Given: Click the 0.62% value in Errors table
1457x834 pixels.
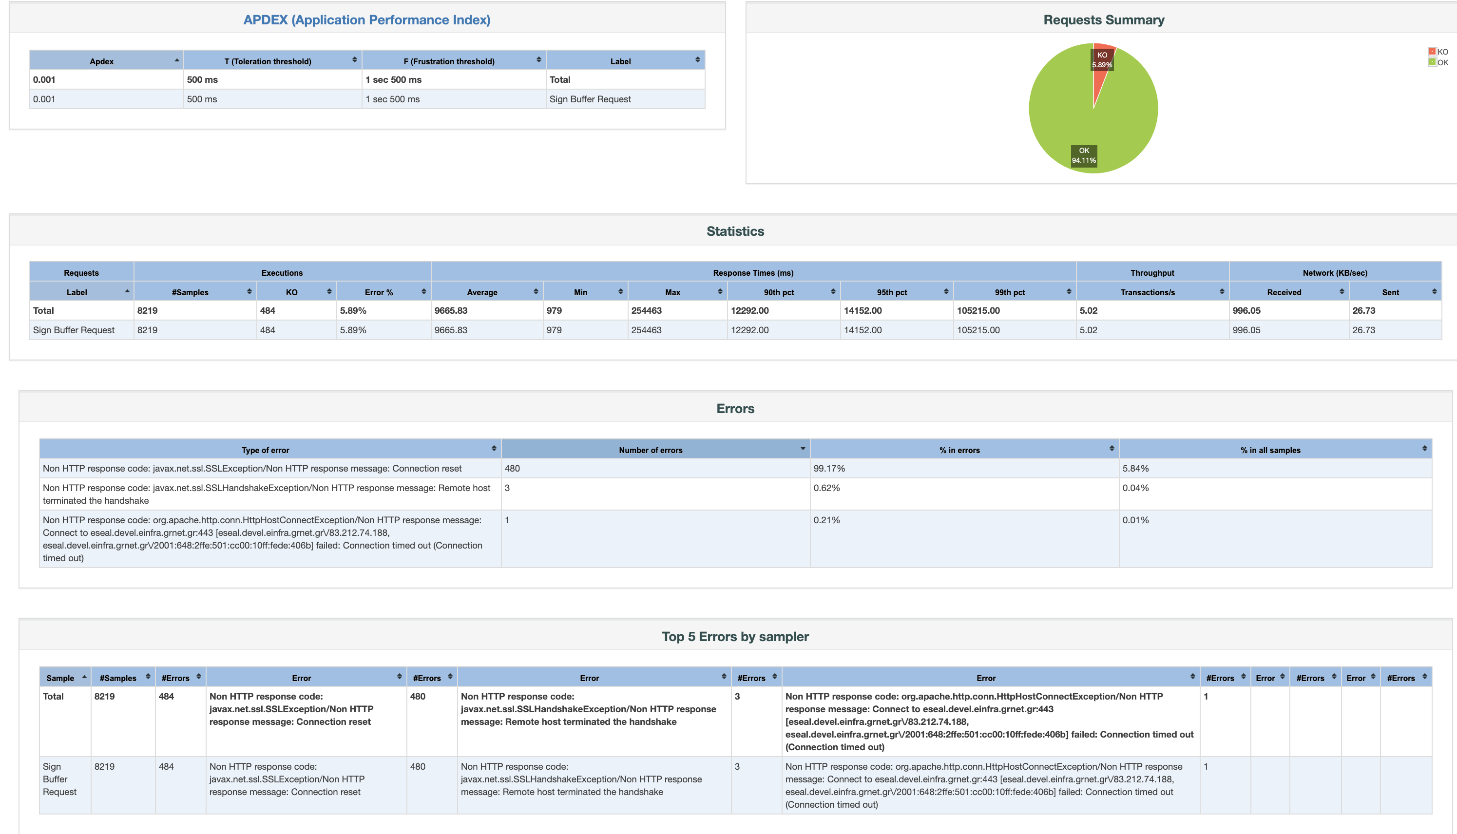Looking at the screenshot, I should tap(827, 488).
